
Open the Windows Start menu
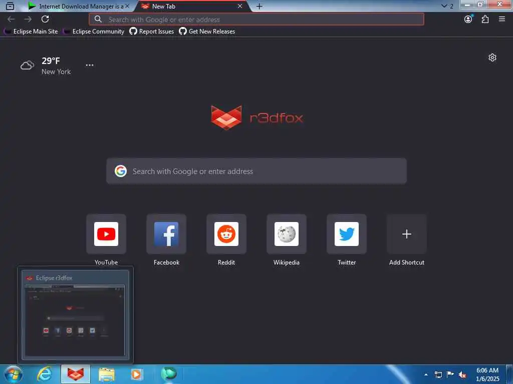pos(14,374)
